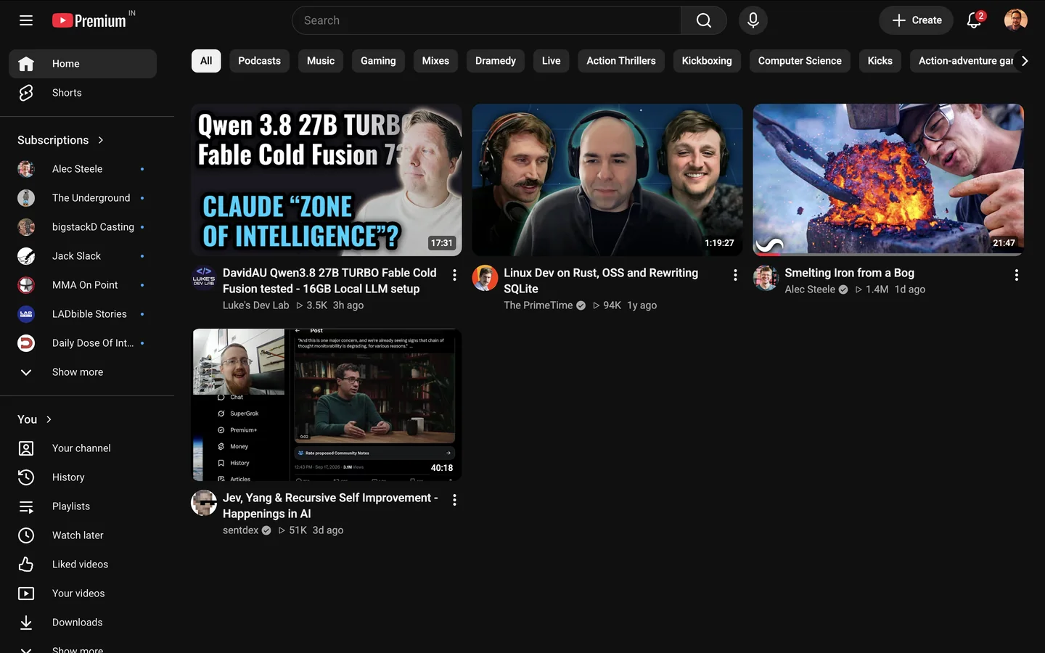Open the Linux Dev podcast thumbnail

tap(607, 180)
